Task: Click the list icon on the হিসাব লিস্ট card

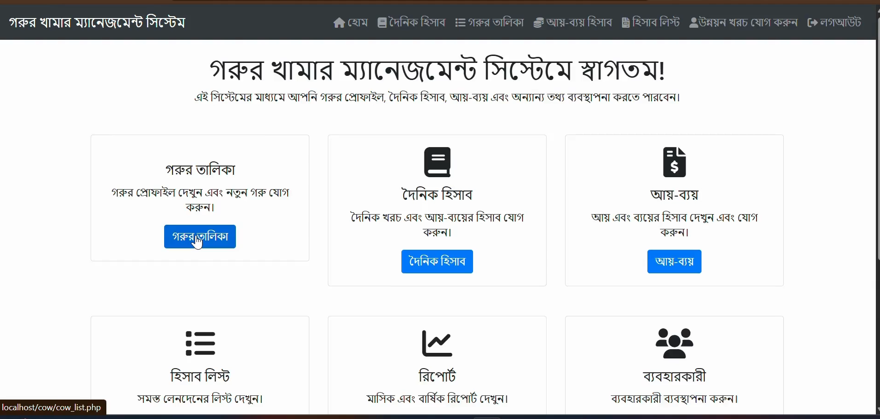Action: pyautogui.click(x=200, y=343)
